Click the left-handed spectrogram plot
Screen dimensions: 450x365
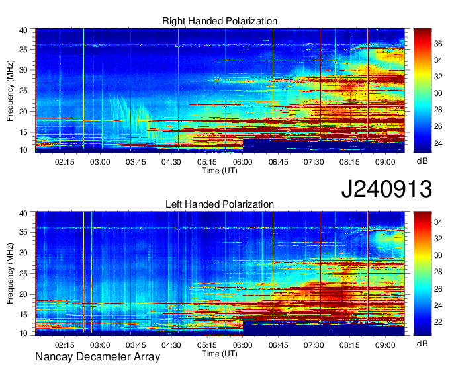(220, 273)
